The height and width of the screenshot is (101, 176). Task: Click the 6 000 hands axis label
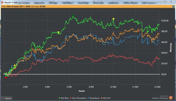pyautogui.click(x=69, y=87)
